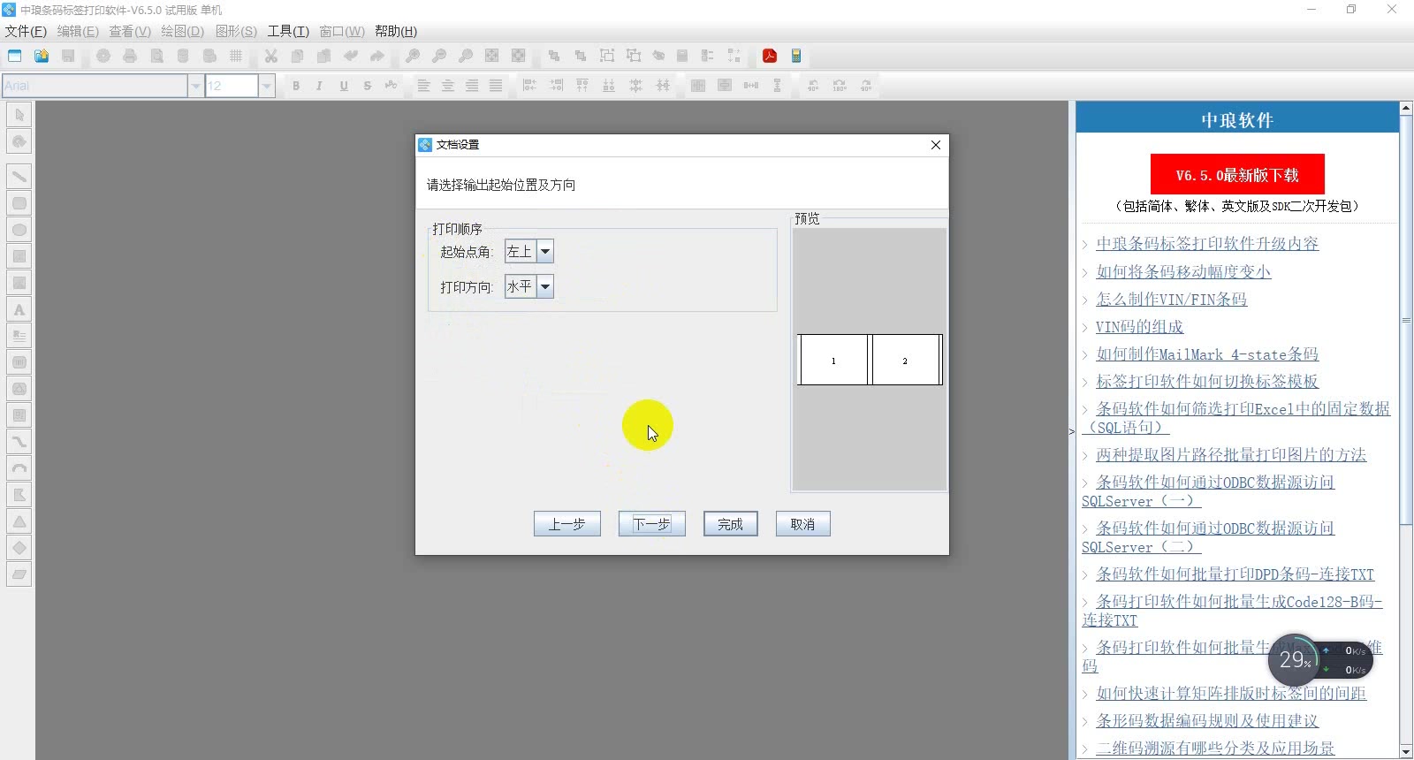Open link 怎么制作VIN/FIN条码

1172,299
